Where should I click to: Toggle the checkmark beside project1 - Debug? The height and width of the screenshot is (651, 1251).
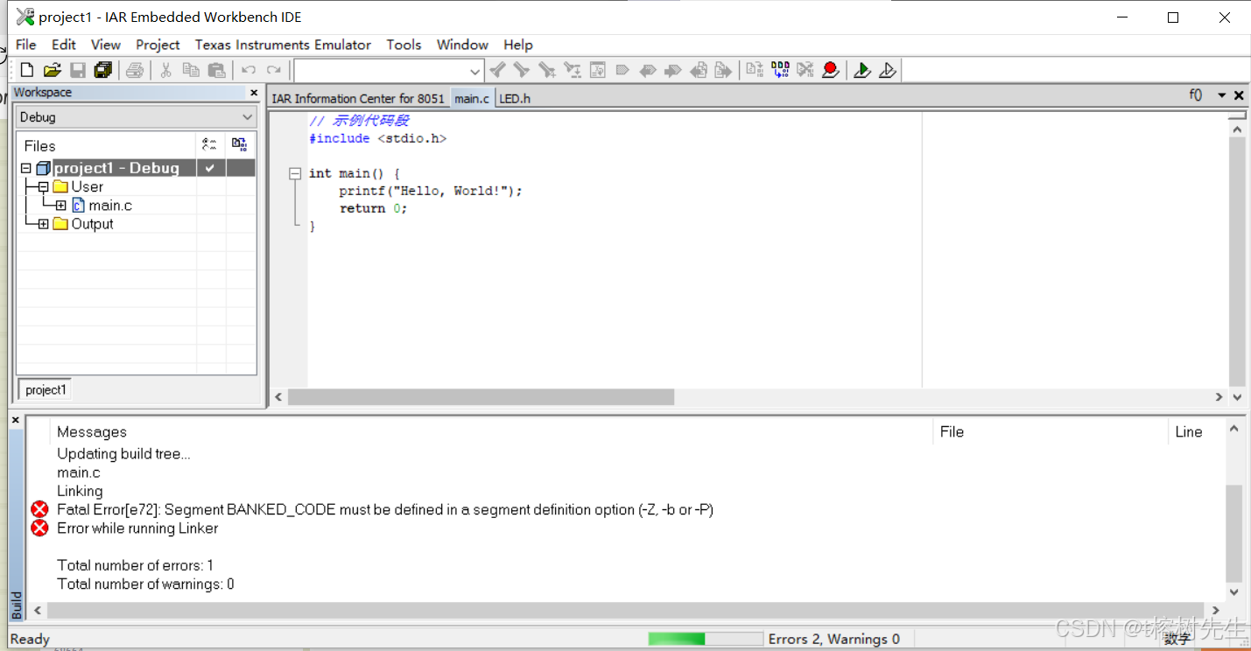(210, 167)
